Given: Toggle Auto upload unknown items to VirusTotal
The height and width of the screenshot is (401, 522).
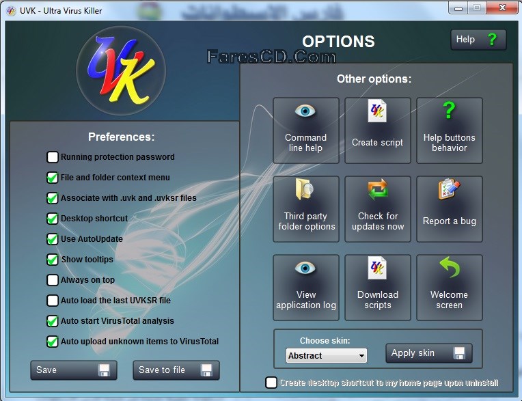Looking at the screenshot, I should pyautogui.click(x=53, y=342).
